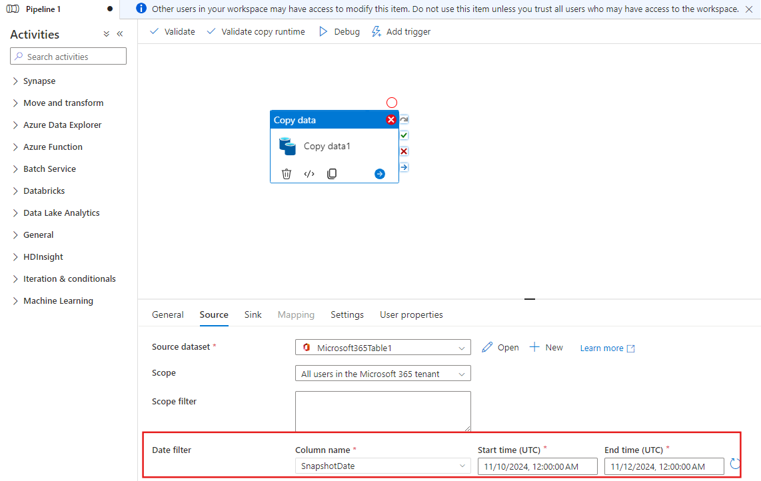Select the blue On completion connector
The height and width of the screenshot is (481, 761).
click(404, 167)
